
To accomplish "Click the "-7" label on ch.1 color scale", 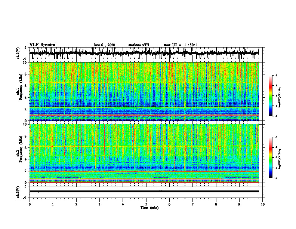I will (x=276, y=116).
